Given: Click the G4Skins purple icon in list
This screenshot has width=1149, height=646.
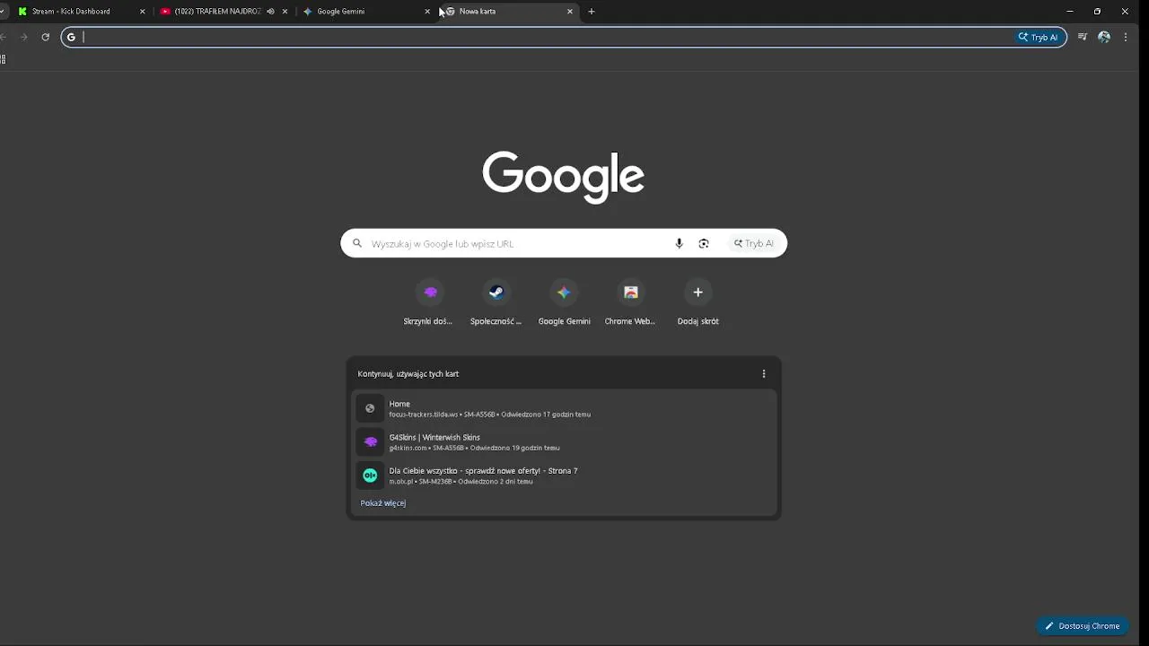Looking at the screenshot, I should [x=370, y=441].
